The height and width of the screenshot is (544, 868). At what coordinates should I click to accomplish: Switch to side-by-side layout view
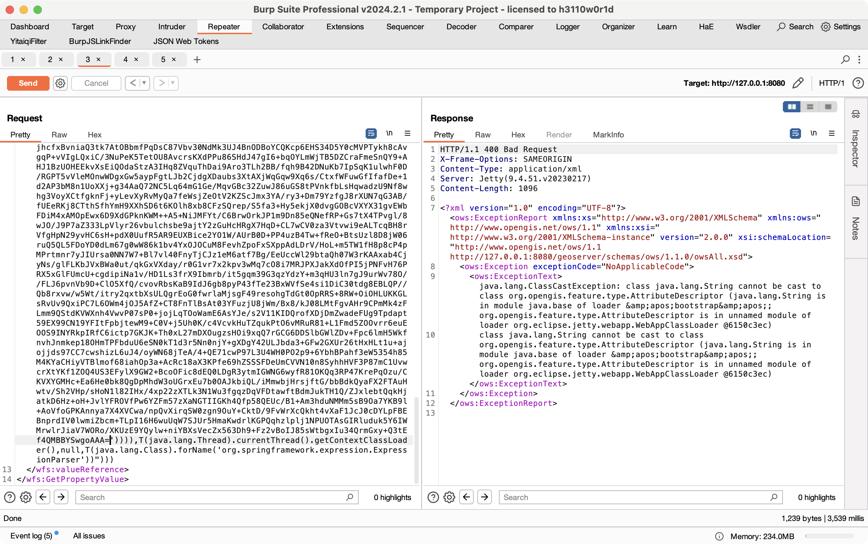pyautogui.click(x=792, y=106)
